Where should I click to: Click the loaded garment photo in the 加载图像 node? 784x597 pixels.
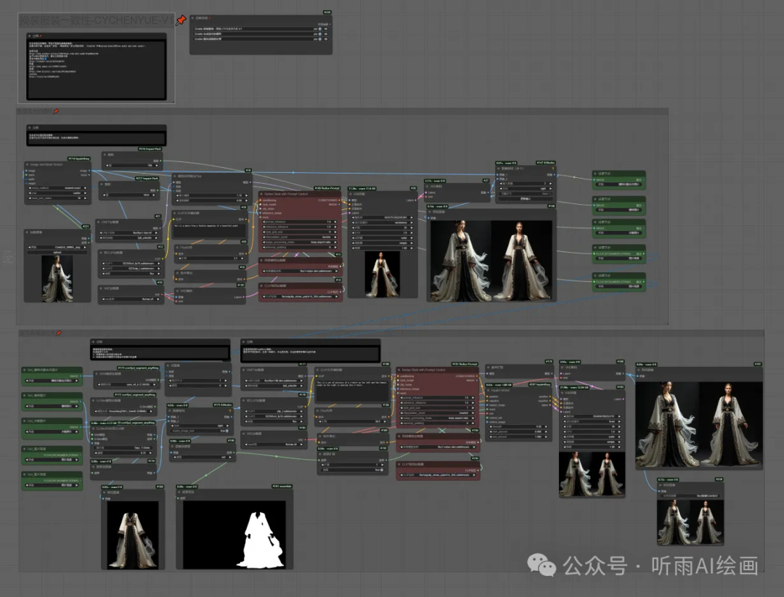(x=57, y=279)
